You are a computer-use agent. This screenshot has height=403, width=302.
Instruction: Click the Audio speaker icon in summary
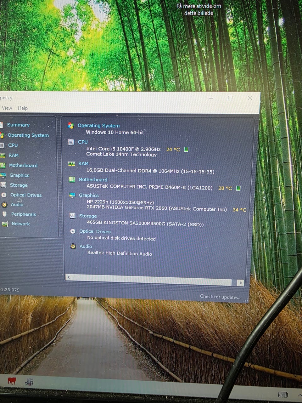point(73,246)
